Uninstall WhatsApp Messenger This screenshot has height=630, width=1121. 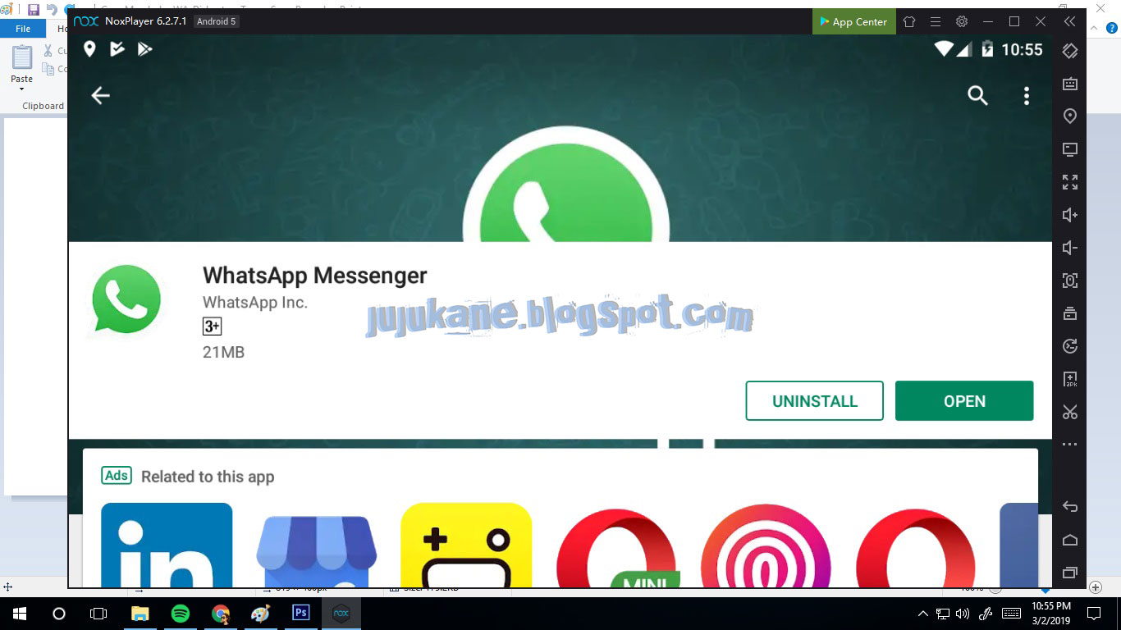pos(814,401)
